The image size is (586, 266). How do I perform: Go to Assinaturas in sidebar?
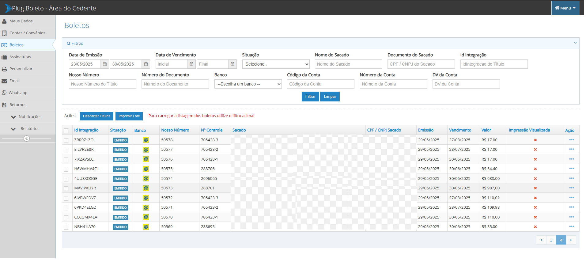coord(28,57)
